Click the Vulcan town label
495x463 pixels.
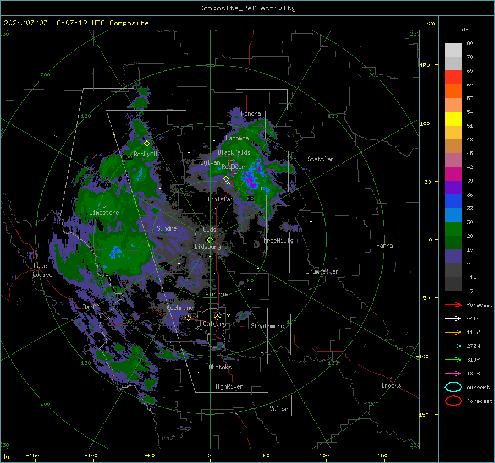click(x=280, y=409)
